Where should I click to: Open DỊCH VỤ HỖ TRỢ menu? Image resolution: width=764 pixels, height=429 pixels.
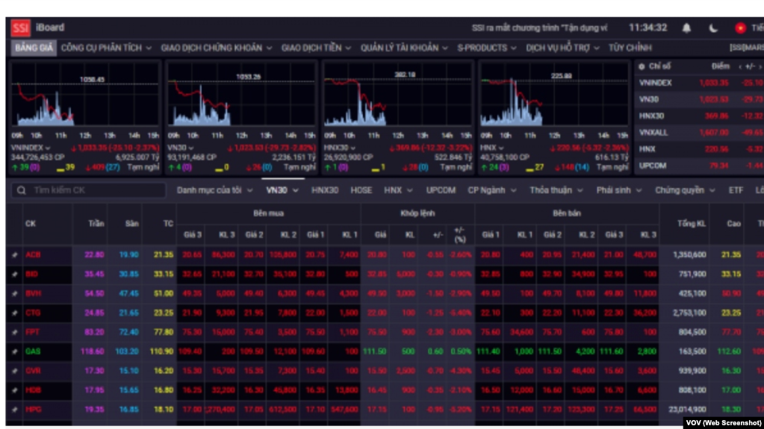pyautogui.click(x=562, y=48)
